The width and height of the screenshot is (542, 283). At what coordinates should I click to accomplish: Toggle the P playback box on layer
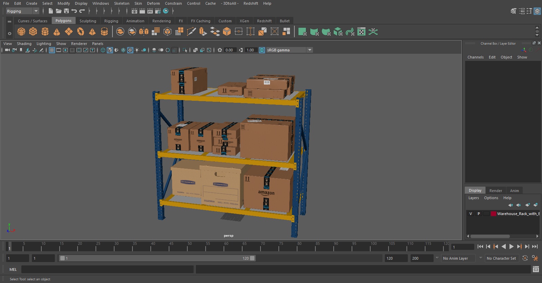[x=479, y=214]
